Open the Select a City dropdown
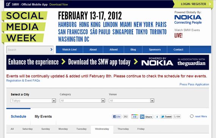 coord(33,100)
